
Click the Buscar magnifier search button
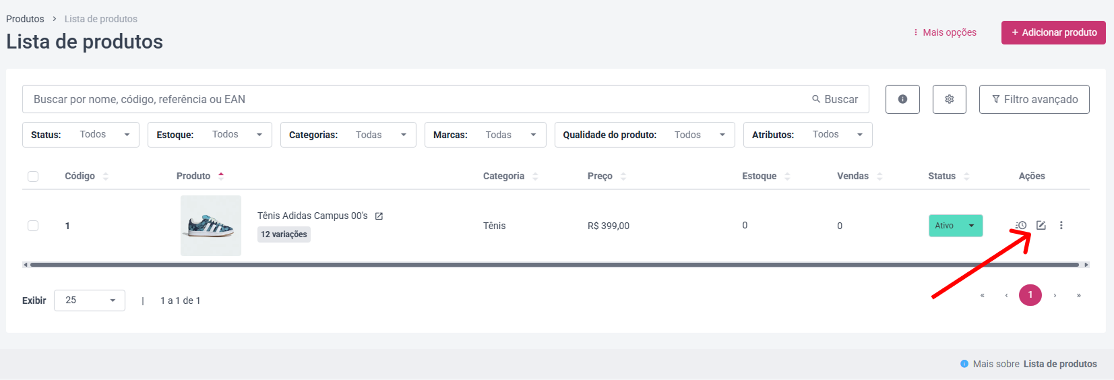[x=835, y=99]
